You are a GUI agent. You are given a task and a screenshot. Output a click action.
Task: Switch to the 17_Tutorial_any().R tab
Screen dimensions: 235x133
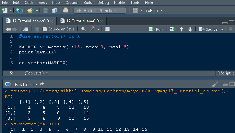[x=82, y=21]
